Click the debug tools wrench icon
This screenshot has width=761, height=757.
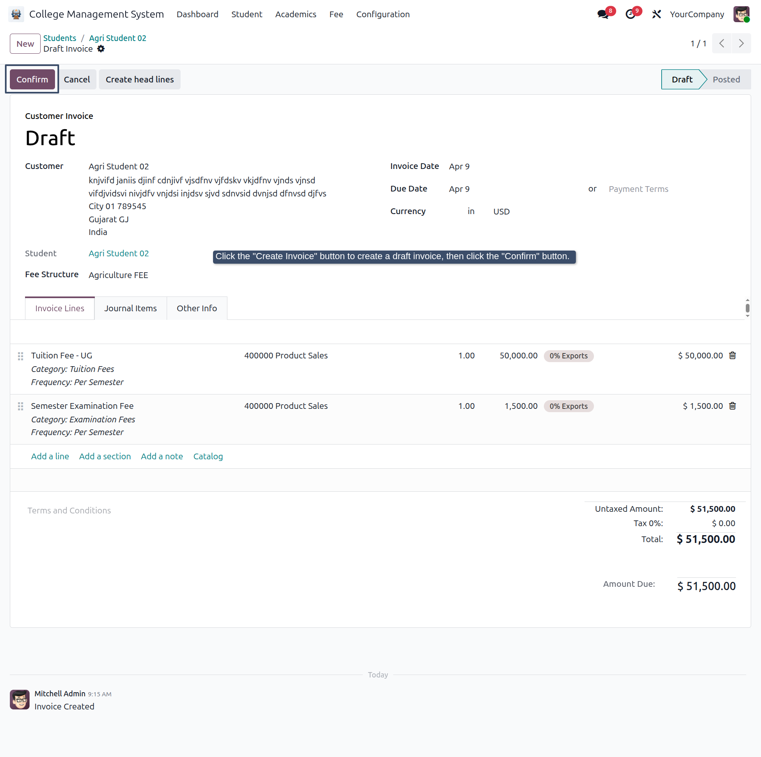pos(656,14)
